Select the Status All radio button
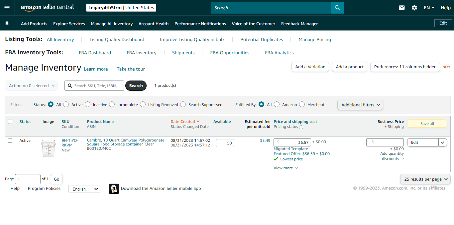The height and width of the screenshot is (225, 454). click(51, 104)
